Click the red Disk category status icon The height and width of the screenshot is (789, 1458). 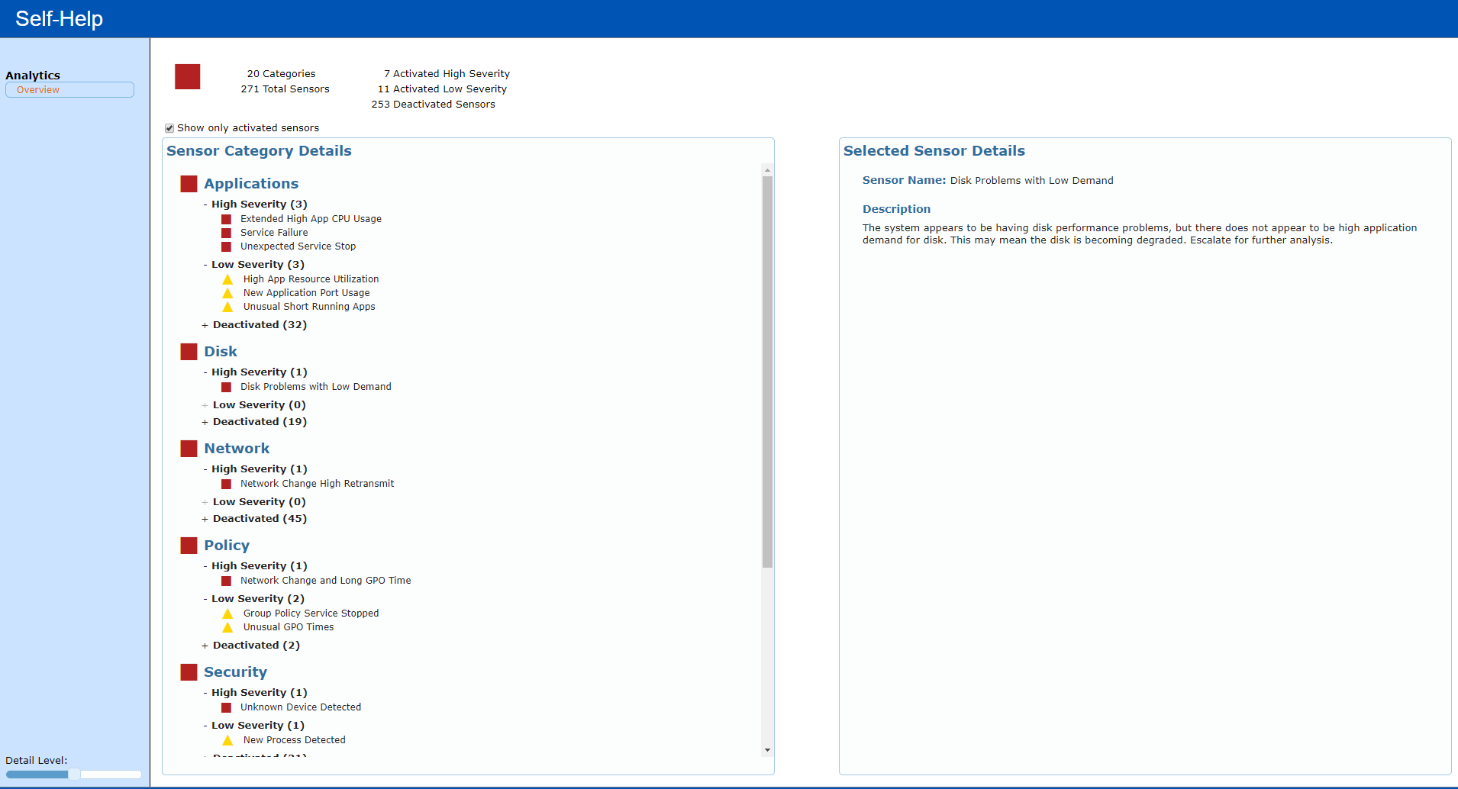(189, 352)
